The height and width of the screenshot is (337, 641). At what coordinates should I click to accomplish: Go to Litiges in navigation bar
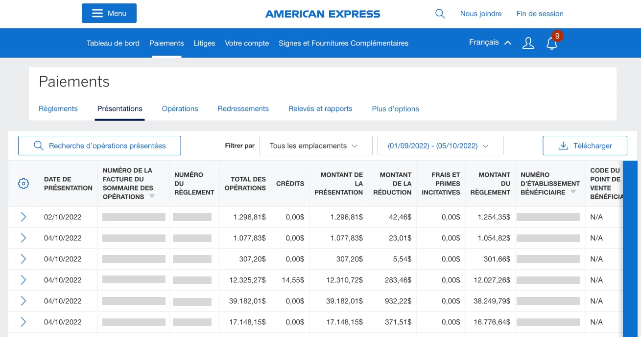[204, 43]
